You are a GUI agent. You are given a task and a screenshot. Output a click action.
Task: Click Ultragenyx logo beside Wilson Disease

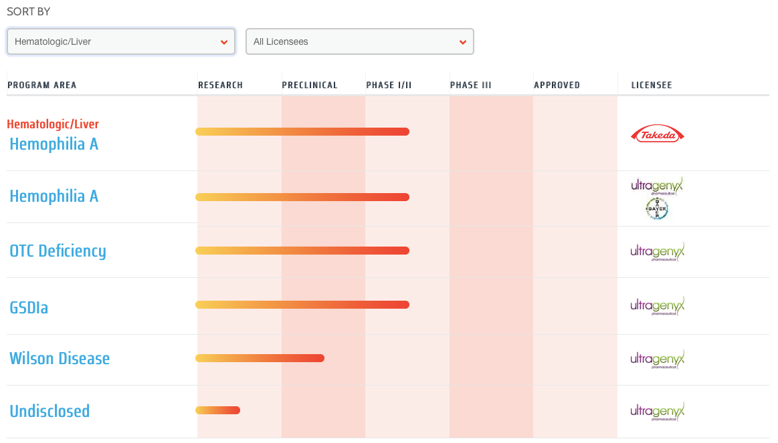click(658, 359)
